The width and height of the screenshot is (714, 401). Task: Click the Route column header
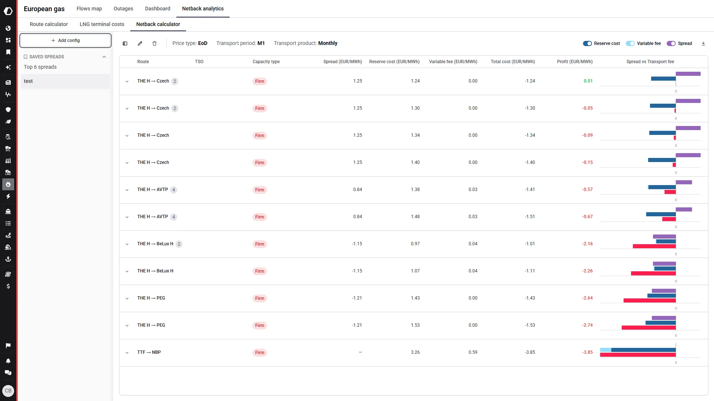point(143,62)
